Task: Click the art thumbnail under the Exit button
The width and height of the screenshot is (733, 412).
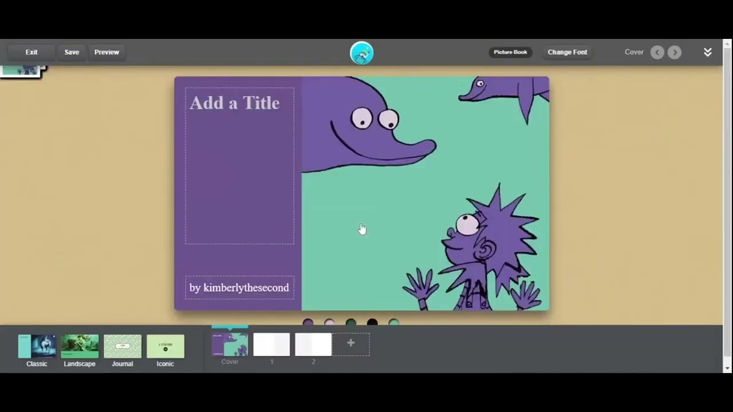Action: click(22, 71)
